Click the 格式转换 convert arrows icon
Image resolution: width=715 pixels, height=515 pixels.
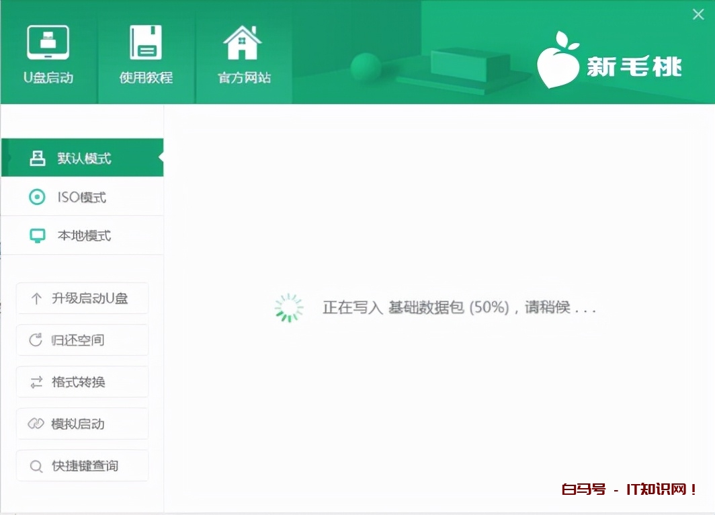pyautogui.click(x=36, y=381)
